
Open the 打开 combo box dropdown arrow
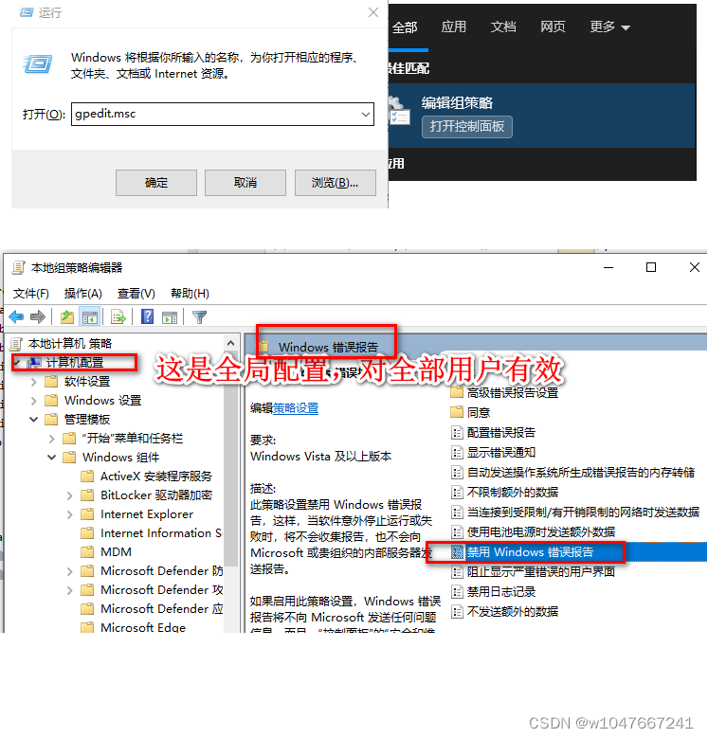[x=365, y=115]
